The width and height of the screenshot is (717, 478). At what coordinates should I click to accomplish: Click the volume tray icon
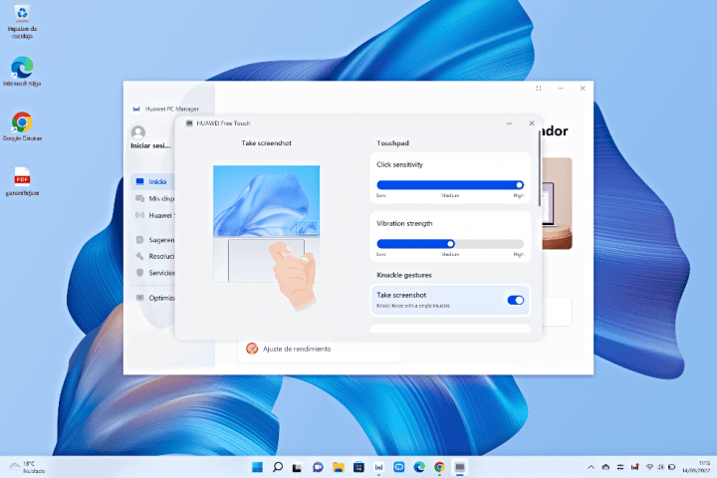tap(660, 467)
